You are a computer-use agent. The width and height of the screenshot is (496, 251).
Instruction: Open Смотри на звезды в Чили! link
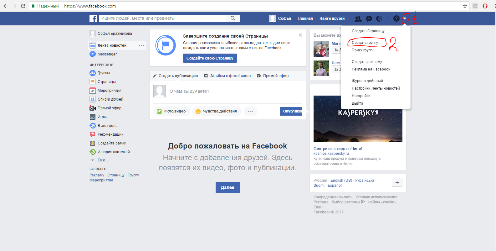[x=338, y=149]
